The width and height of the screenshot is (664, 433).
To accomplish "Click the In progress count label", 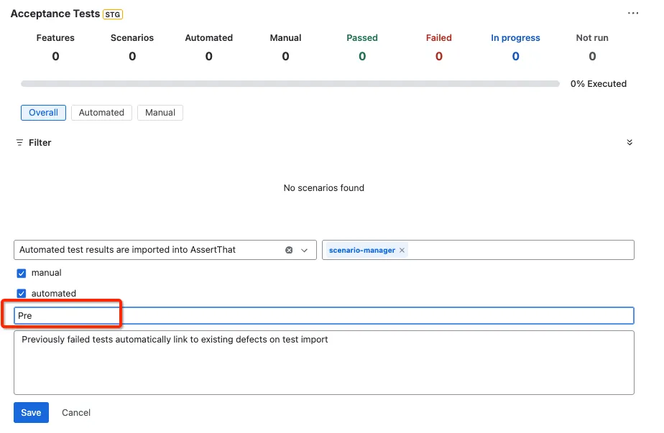I will (515, 37).
